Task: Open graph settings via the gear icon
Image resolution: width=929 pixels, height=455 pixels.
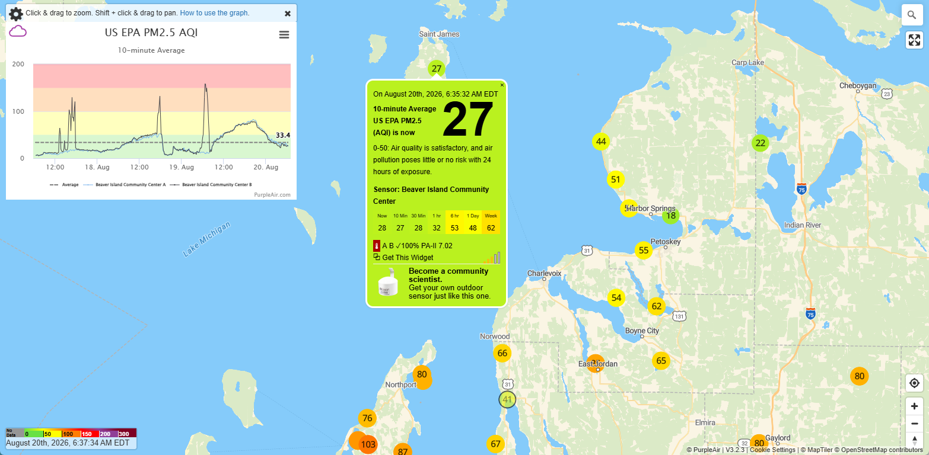Action: coord(16,14)
